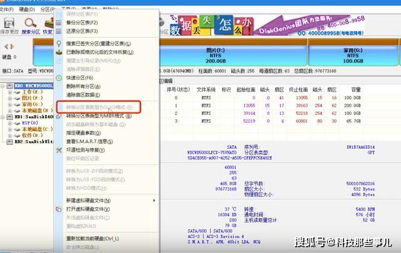Click the 序号(状态) column header
401x253 pixels.
(x=178, y=90)
